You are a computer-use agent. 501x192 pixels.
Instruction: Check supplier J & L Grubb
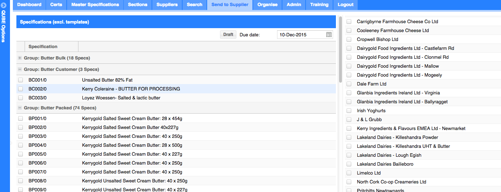coord(349,120)
